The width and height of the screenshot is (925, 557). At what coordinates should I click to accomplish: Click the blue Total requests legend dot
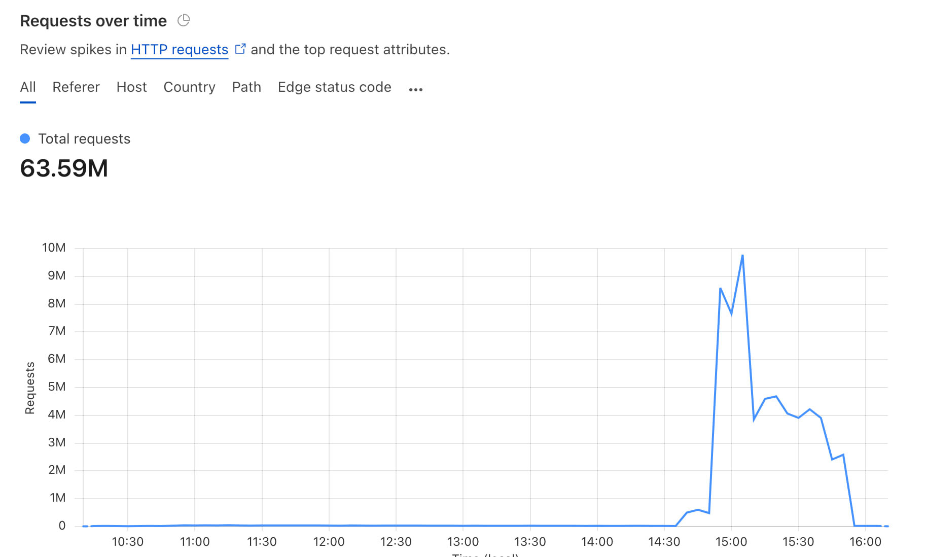[x=25, y=138]
